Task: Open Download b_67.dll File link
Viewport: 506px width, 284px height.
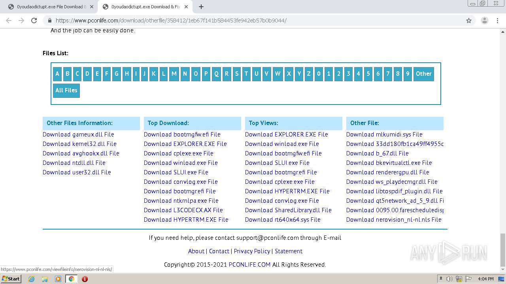Action: coord(378,153)
